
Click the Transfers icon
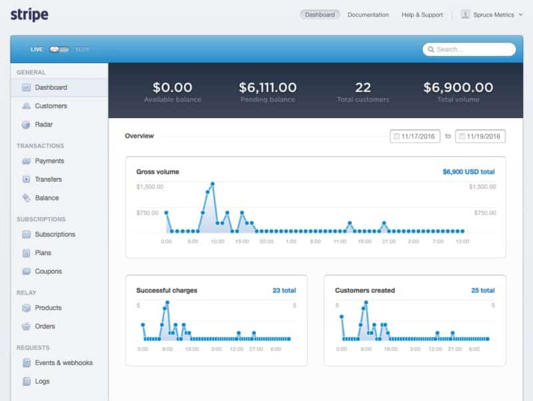(x=26, y=179)
